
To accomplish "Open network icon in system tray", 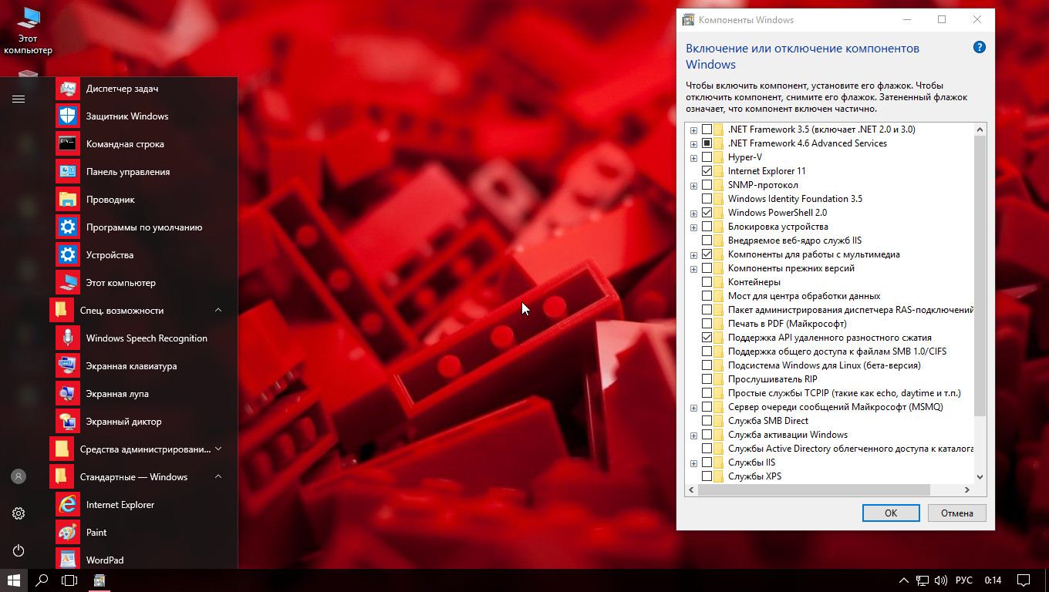I will [923, 580].
